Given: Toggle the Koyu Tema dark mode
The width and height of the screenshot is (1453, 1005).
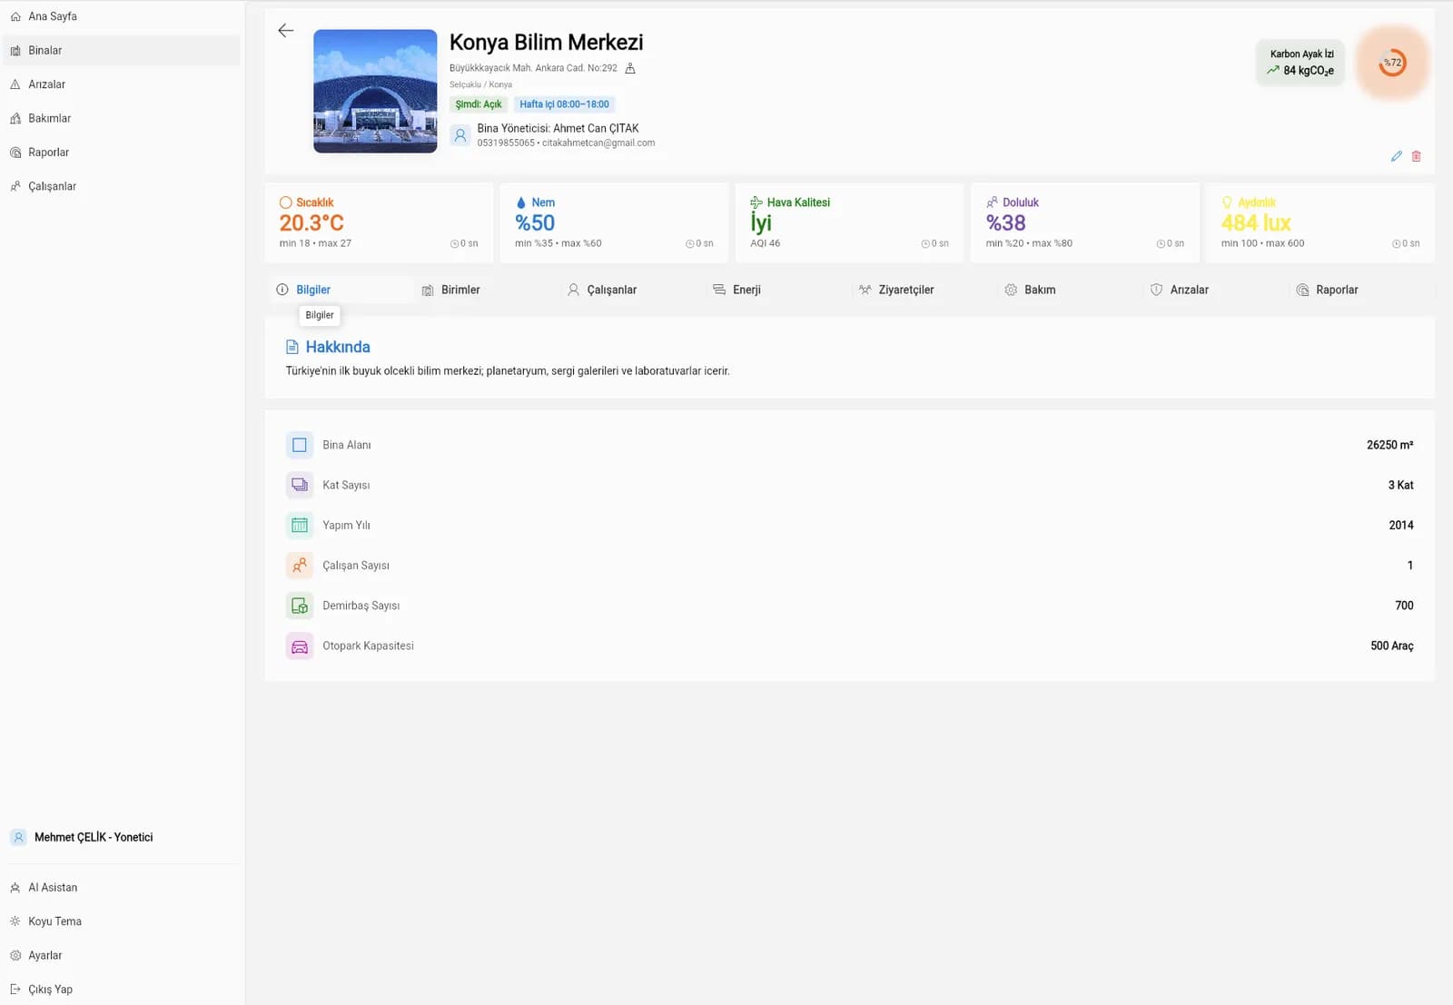Looking at the screenshot, I should (x=54, y=921).
